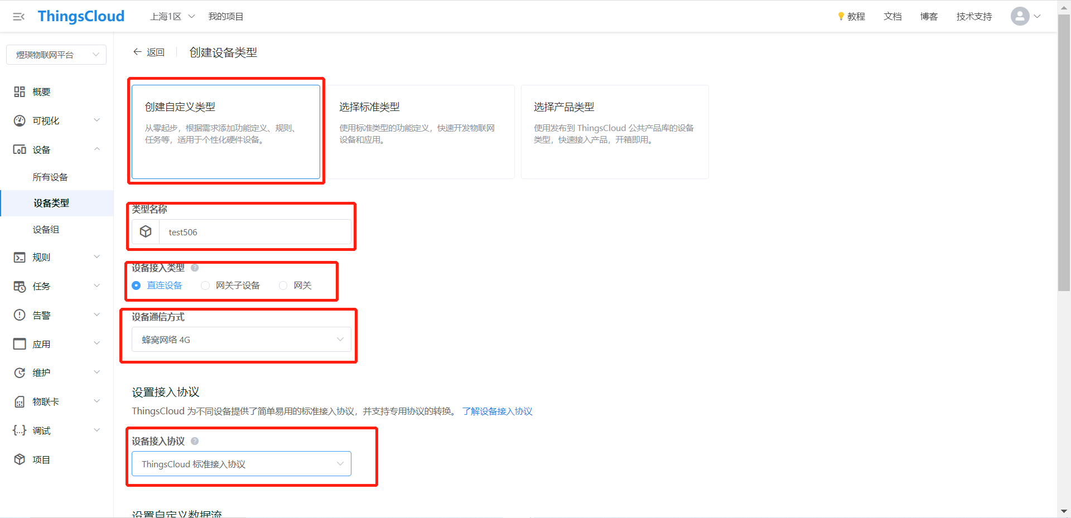Choose the 选择产品类型 card
The image size is (1071, 518).
click(615, 132)
